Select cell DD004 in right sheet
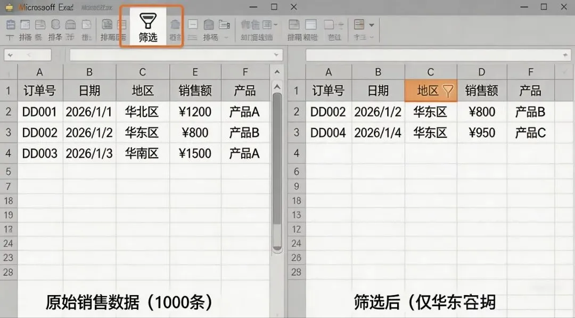 [328, 133]
